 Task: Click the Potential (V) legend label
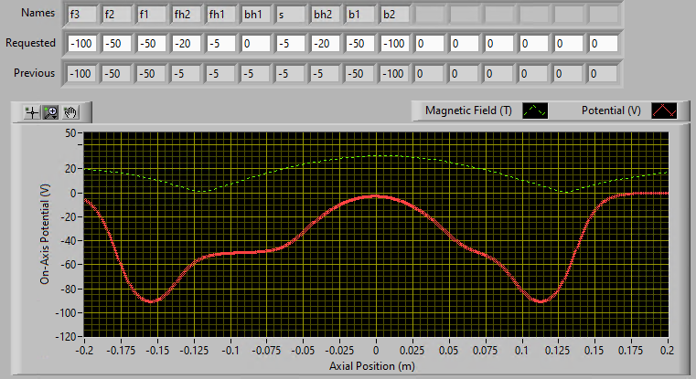611,111
